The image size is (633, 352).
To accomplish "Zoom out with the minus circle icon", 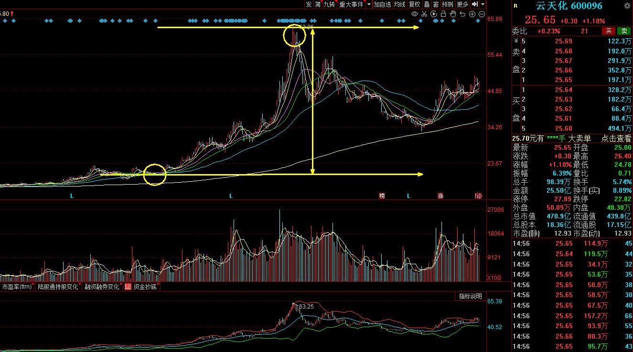I will click(x=481, y=14).
